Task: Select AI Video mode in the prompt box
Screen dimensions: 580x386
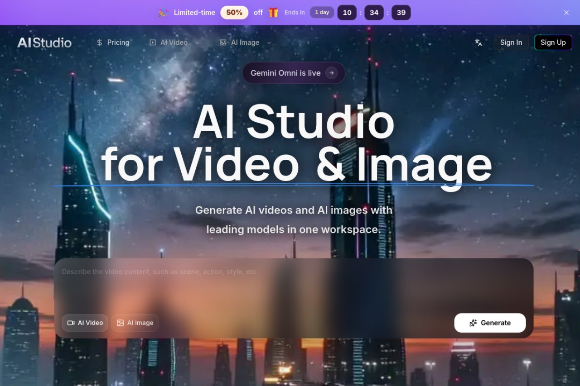Action: pos(85,323)
